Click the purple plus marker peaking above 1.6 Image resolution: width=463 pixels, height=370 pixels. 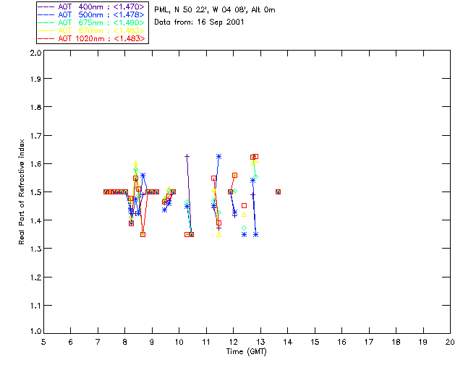(x=187, y=156)
